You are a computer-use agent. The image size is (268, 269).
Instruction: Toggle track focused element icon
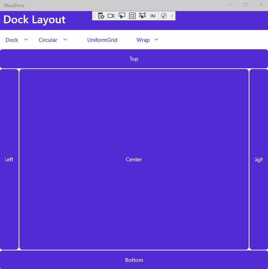[x=142, y=16]
